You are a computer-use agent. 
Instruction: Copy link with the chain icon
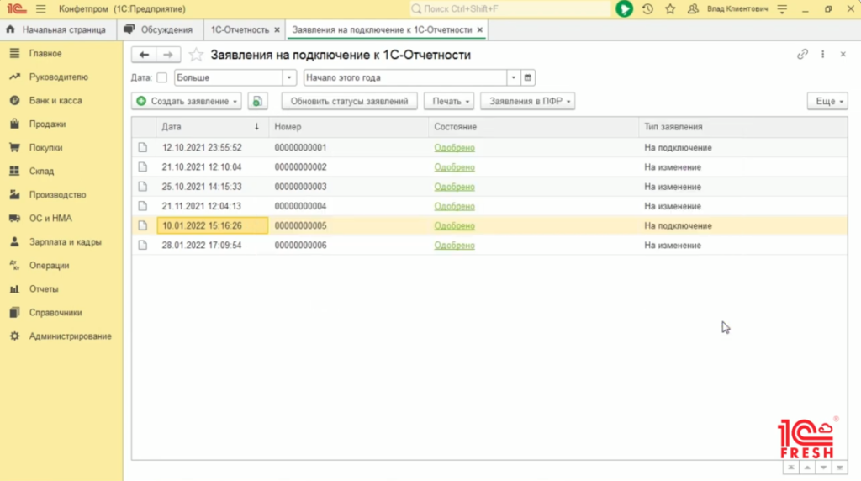click(802, 54)
